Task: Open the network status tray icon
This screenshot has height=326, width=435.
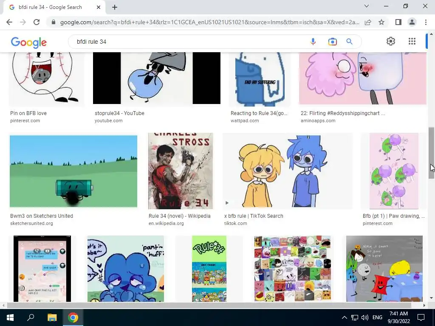Action: tap(355, 318)
